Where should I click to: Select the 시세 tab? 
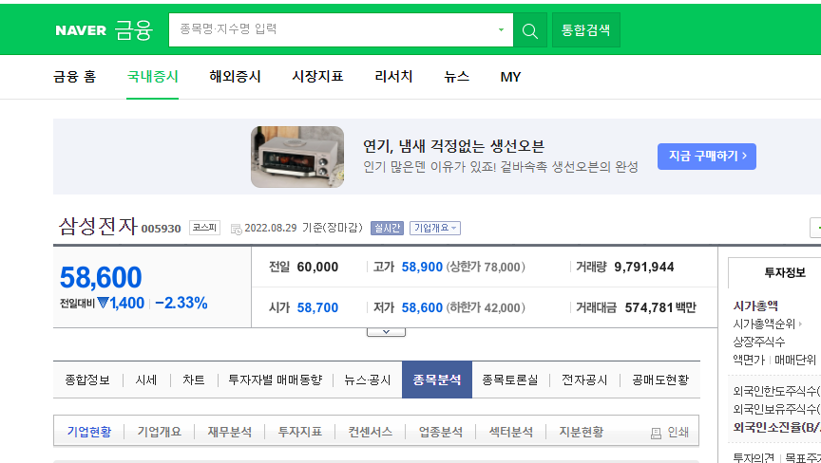[x=146, y=380]
